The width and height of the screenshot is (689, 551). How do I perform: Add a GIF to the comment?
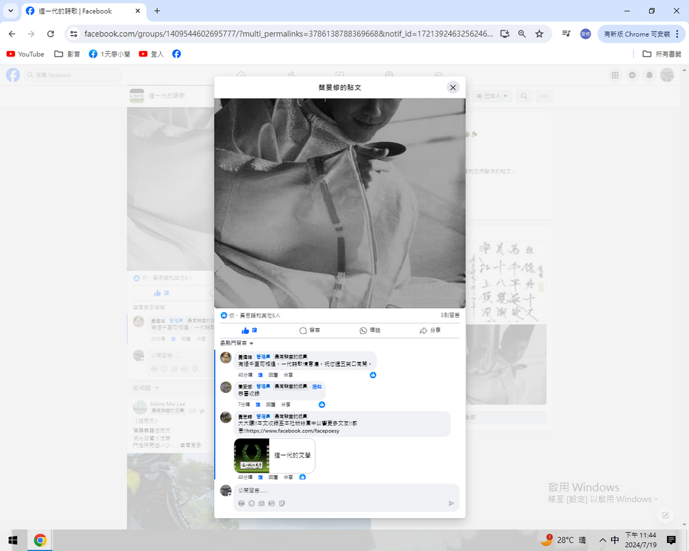coord(272,503)
